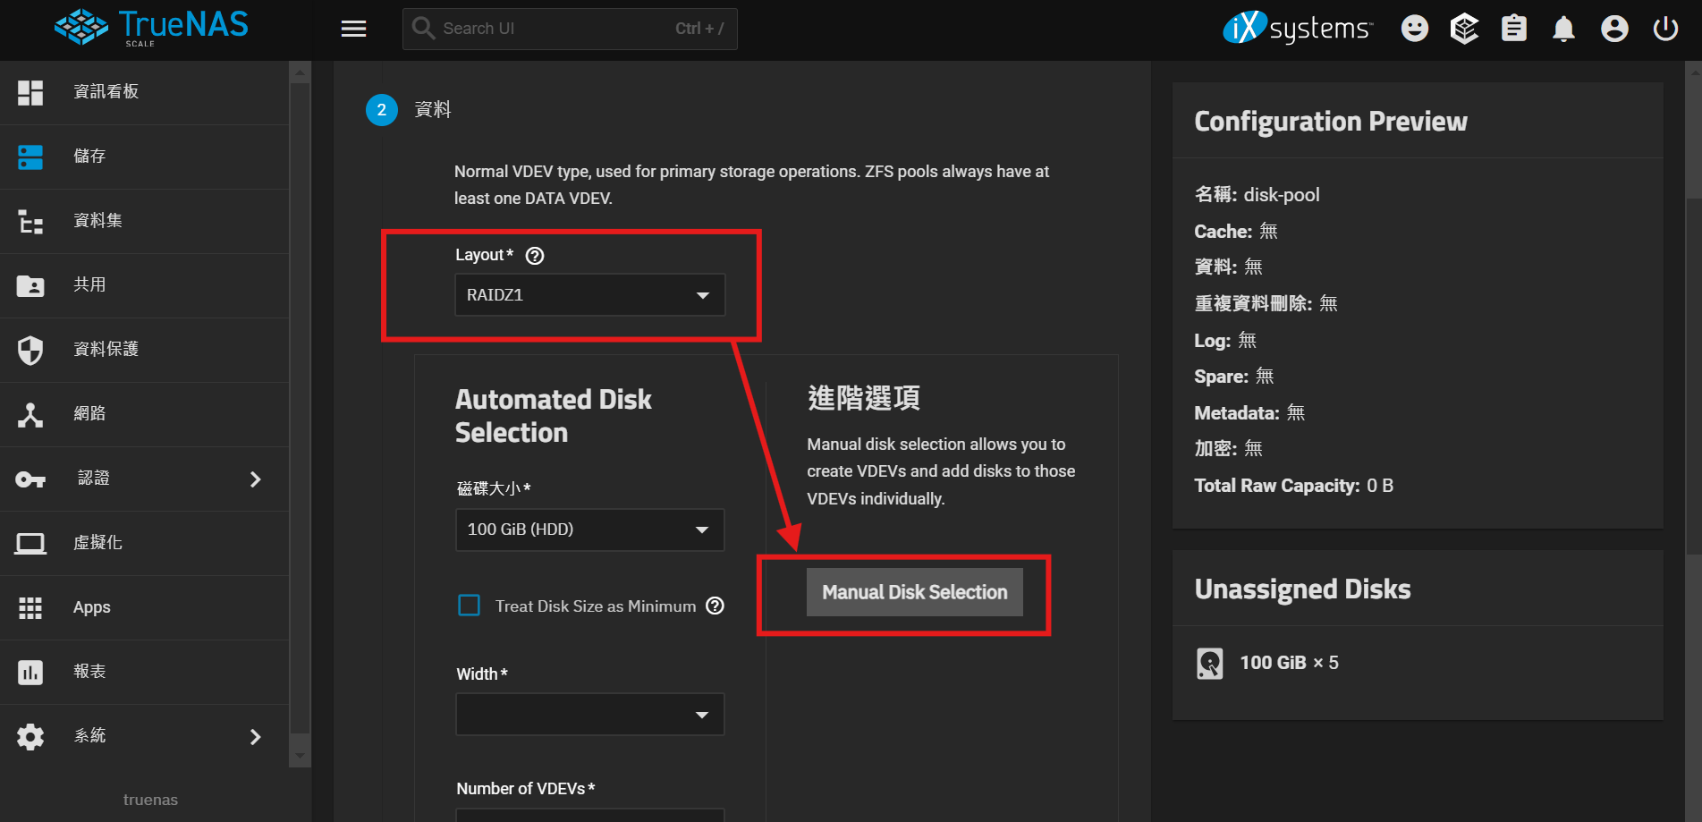Enable Treat Disk Size as Minimum checkbox
Screen dimensions: 1702x822
click(469, 606)
